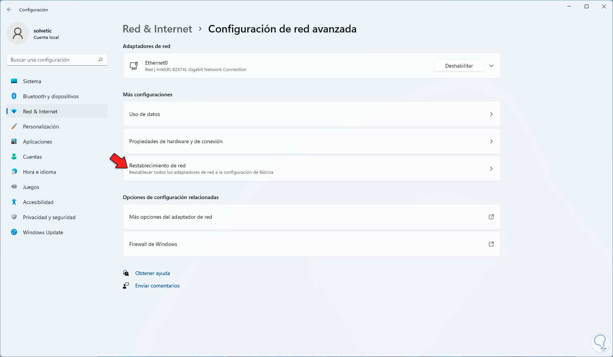Click the Bluetooth icon in the sidebar

pyautogui.click(x=14, y=96)
